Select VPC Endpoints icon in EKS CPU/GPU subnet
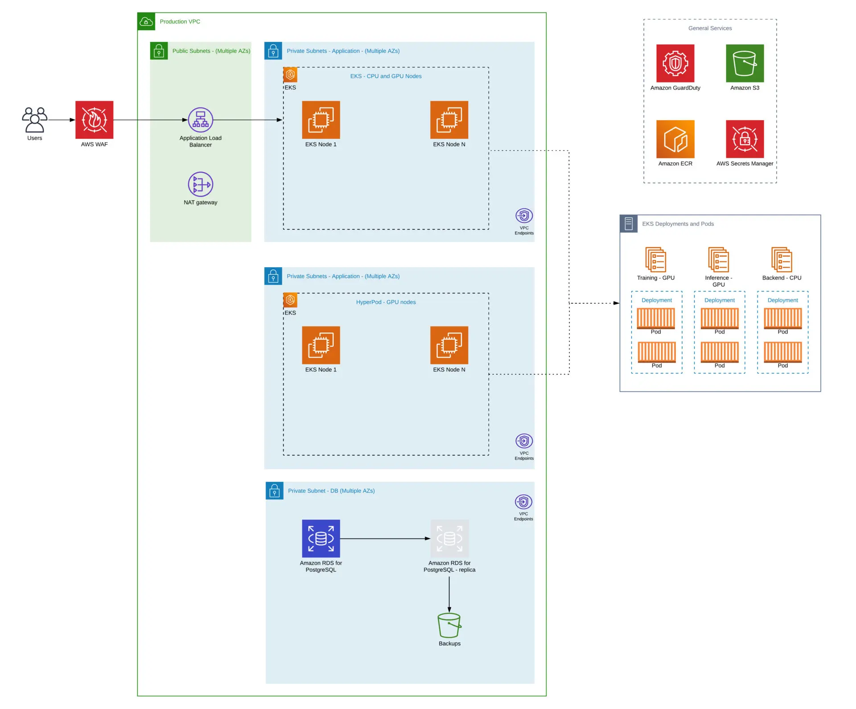The width and height of the screenshot is (856, 709). coord(524,216)
